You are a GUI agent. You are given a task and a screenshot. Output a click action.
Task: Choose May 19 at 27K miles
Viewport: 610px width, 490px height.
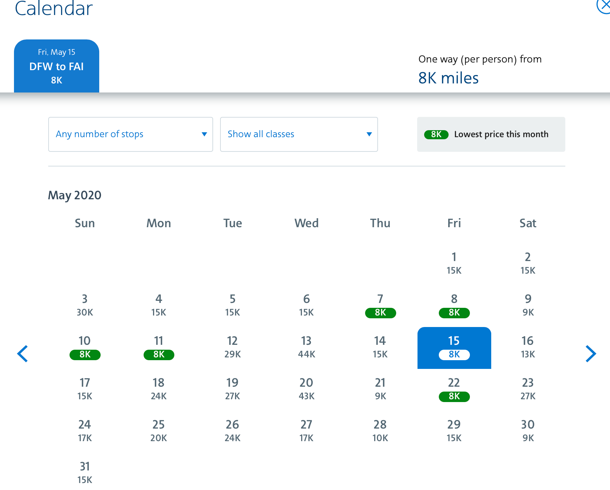[x=233, y=389]
